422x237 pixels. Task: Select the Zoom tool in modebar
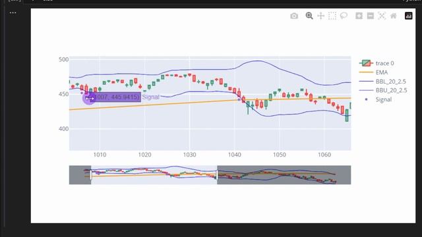point(309,16)
